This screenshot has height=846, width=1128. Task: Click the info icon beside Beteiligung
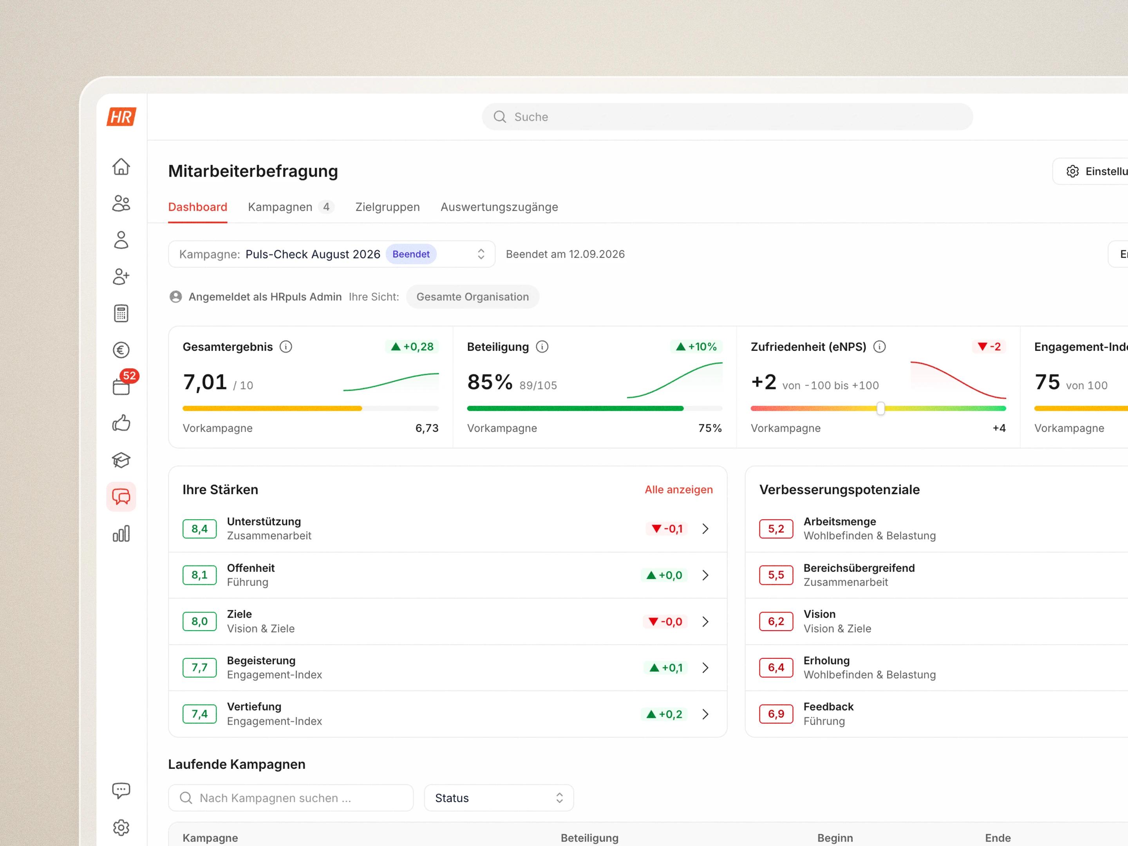point(542,347)
